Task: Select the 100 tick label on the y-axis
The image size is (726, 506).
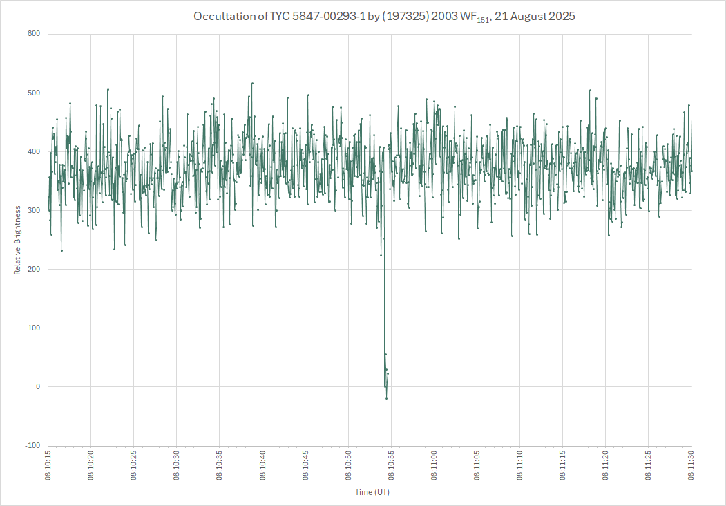Action: pyautogui.click(x=33, y=328)
